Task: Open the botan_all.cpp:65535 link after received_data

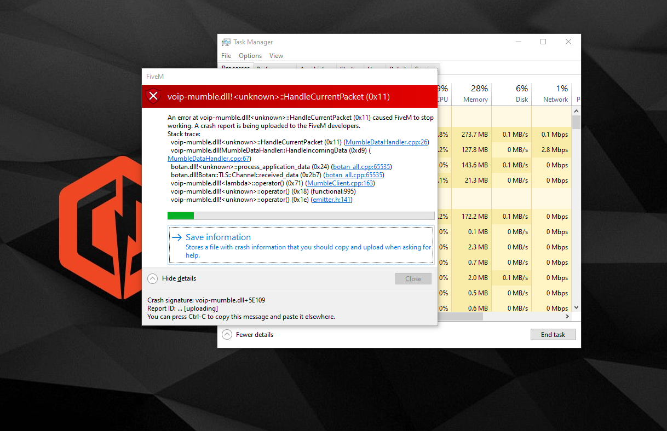Action: pyautogui.click(x=354, y=175)
